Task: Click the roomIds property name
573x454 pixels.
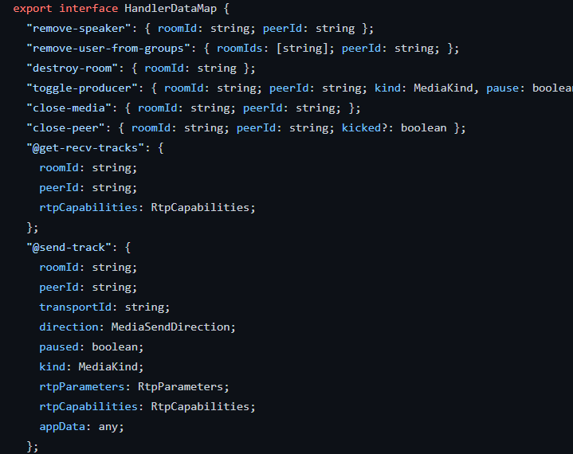Action: (x=240, y=49)
